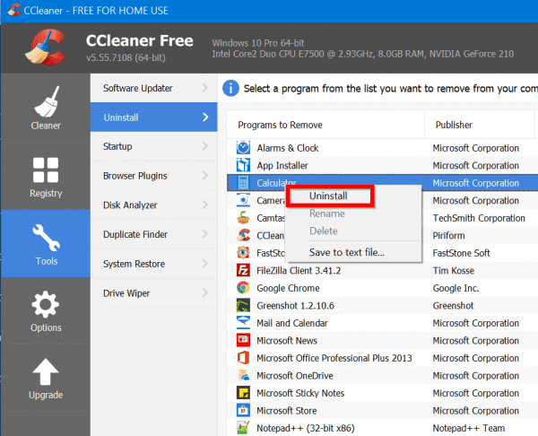Viewport: 538px width, 436px height.
Task: Open the Cleaner section broom icon
Action: pyautogui.click(x=45, y=102)
